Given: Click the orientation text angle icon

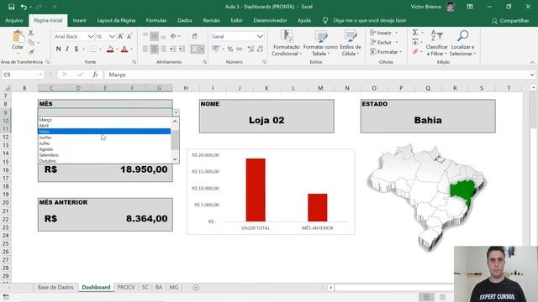Looking at the screenshot, I should click(174, 36).
